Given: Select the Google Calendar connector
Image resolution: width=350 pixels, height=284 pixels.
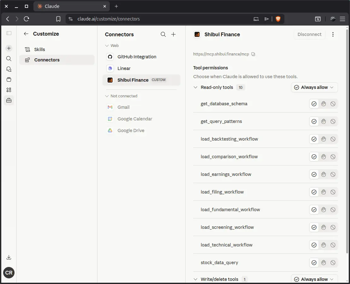Looking at the screenshot, I should 141,119.
